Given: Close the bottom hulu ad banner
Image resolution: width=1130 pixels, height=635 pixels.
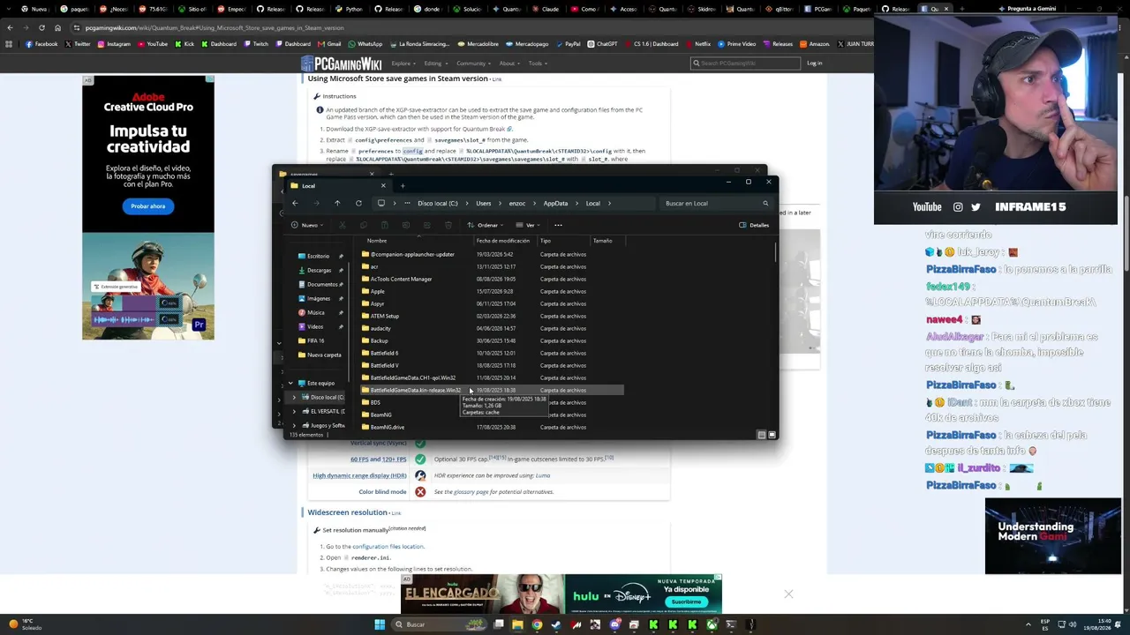Looking at the screenshot, I should click(788, 594).
